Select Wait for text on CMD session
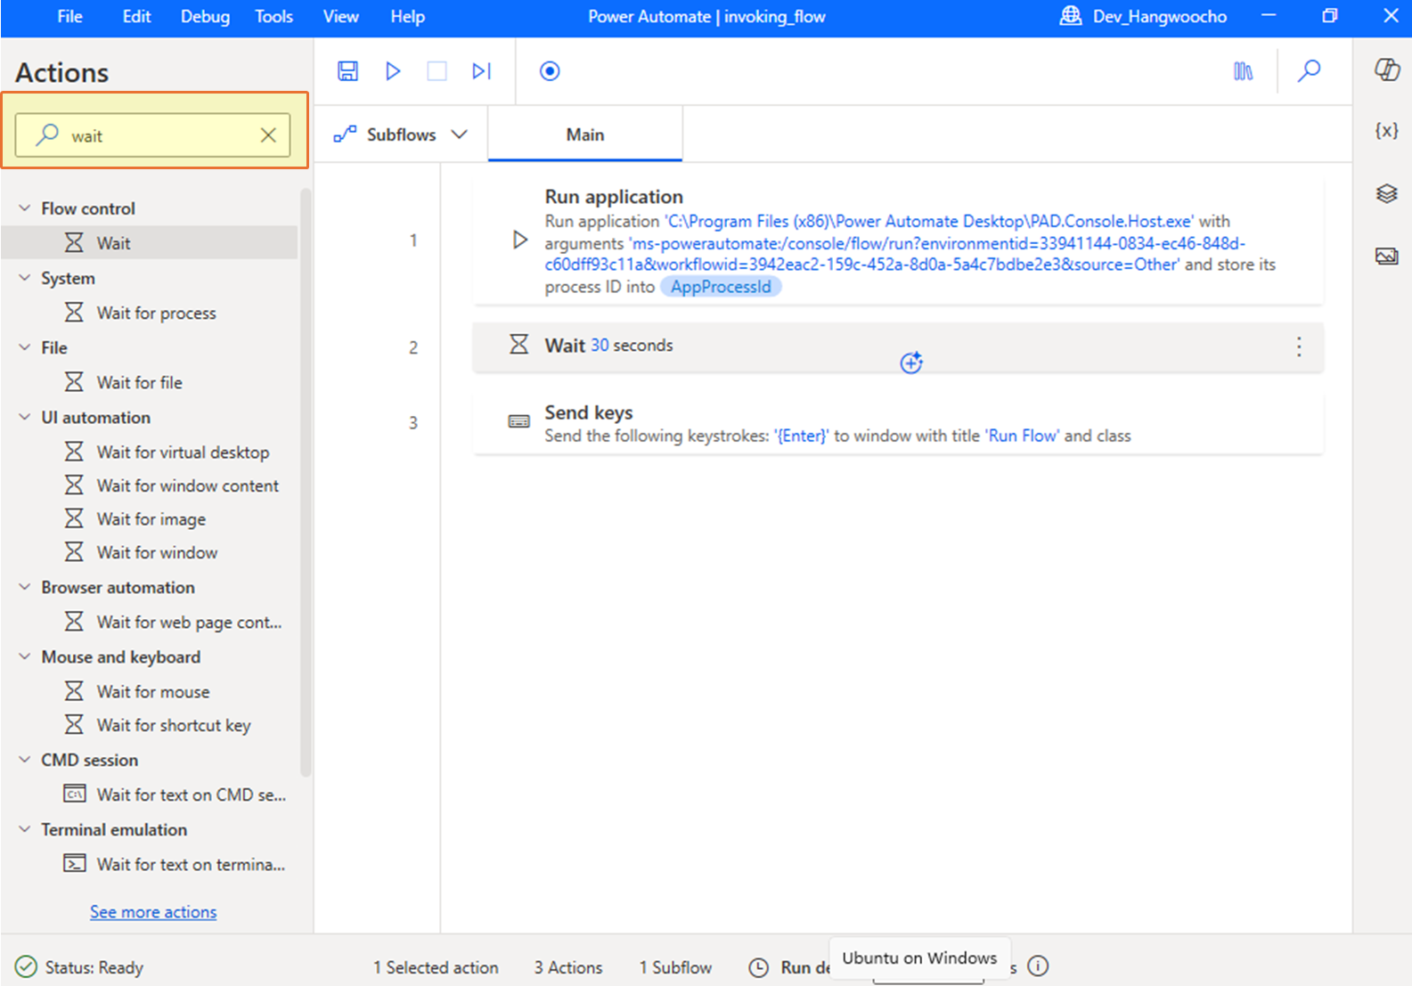This screenshot has width=1412, height=986. tap(150, 795)
